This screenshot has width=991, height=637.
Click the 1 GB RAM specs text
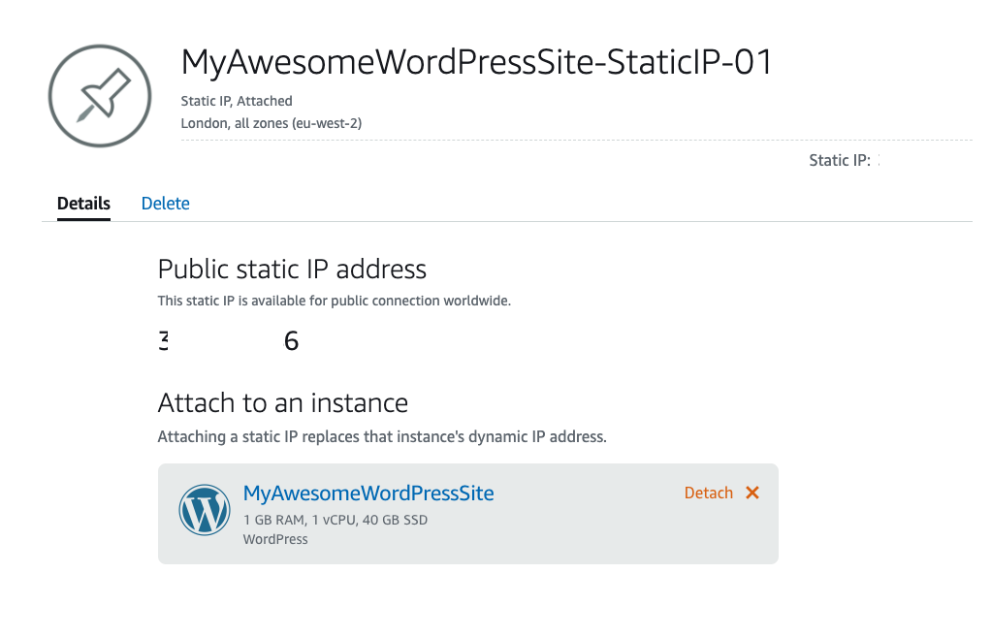(336, 520)
